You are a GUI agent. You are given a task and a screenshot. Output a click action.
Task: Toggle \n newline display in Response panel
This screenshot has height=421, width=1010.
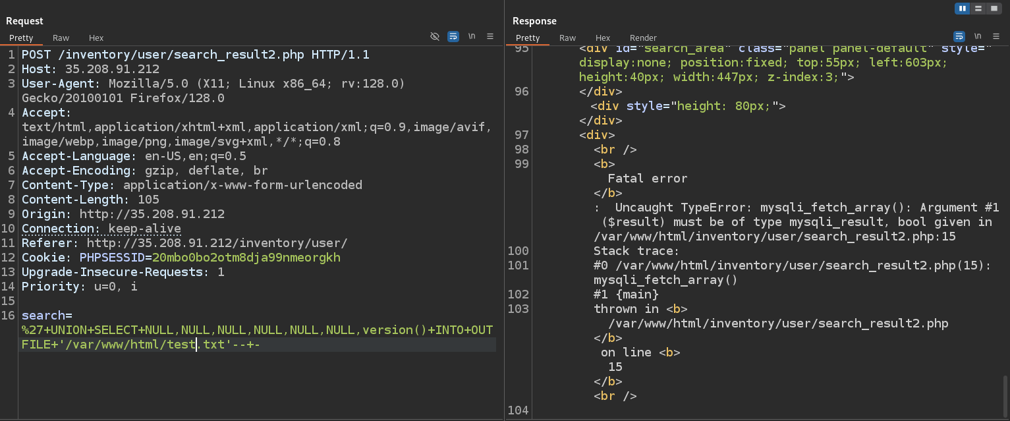(978, 37)
